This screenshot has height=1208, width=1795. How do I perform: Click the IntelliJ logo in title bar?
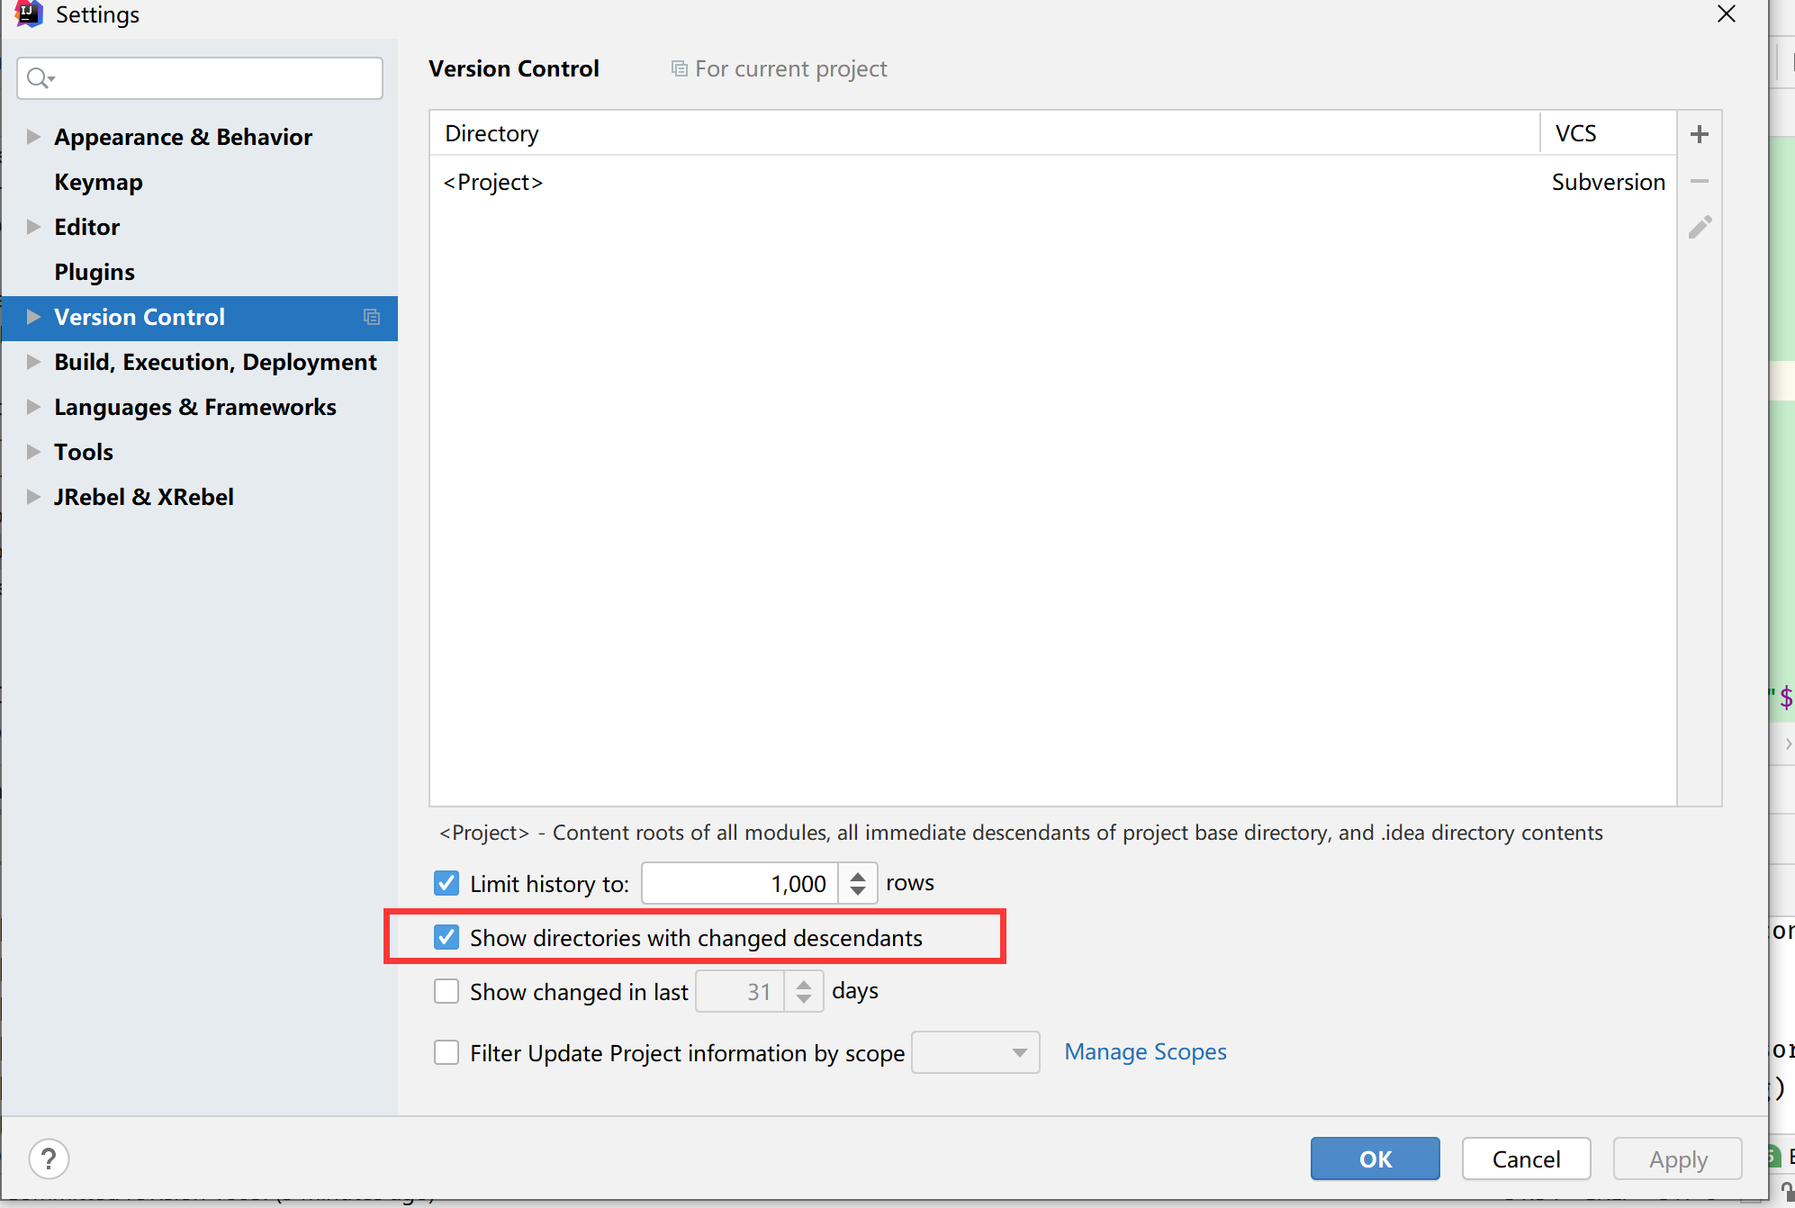click(x=29, y=14)
